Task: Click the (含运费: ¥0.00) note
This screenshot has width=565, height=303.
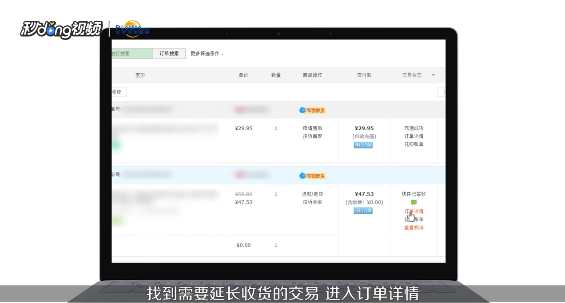Action: pyautogui.click(x=364, y=202)
